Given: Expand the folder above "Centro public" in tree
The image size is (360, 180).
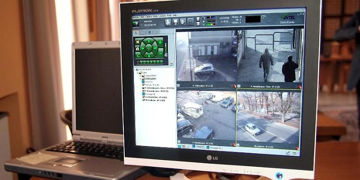Looking at the screenshot, I should [x=140, y=76].
